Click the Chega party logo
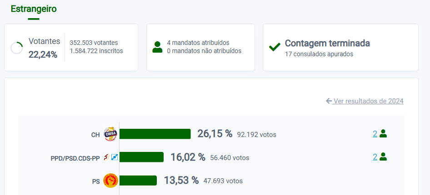 click(x=110, y=134)
